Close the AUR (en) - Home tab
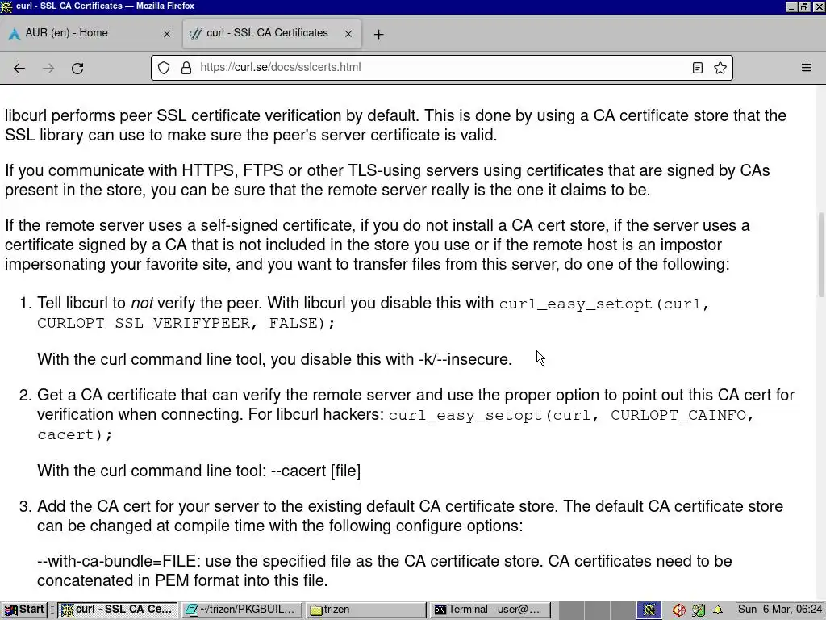 [x=167, y=34]
